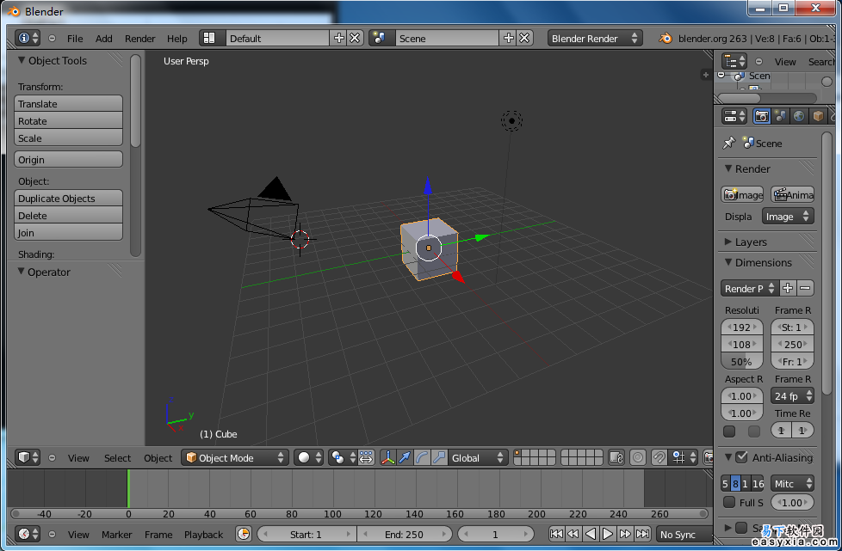Expand the Layers panel

(x=750, y=242)
